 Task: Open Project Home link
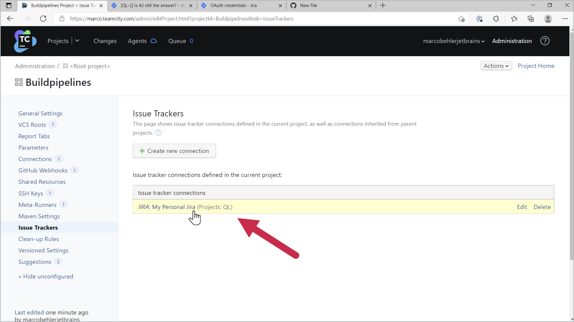536,66
